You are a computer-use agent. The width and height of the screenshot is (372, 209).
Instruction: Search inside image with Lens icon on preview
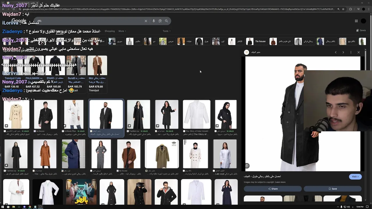247,166
